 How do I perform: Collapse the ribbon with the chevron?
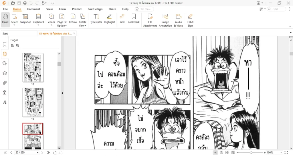click(x=290, y=27)
